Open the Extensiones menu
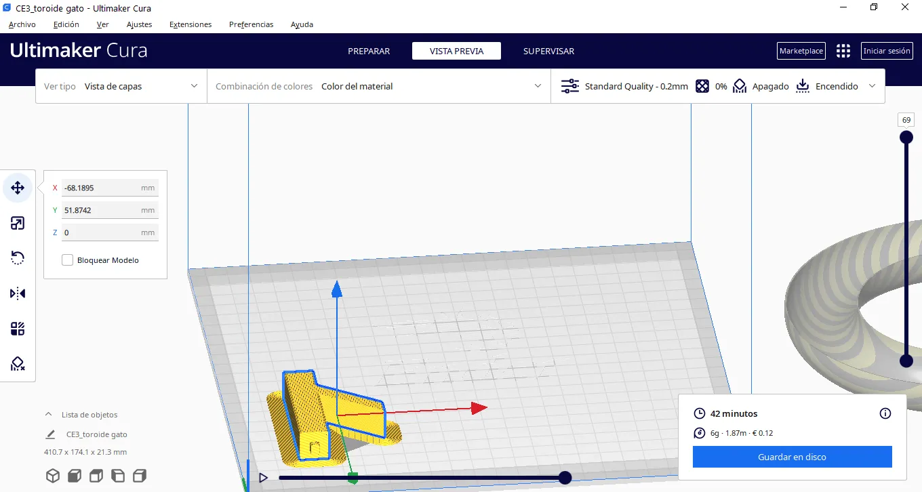The width and height of the screenshot is (922, 492). (190, 24)
